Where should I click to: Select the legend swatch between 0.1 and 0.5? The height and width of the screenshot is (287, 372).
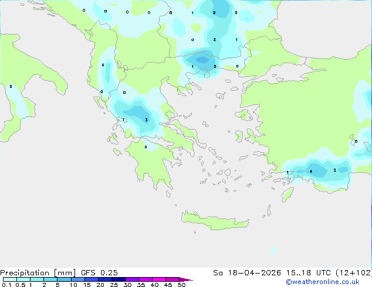(10, 279)
